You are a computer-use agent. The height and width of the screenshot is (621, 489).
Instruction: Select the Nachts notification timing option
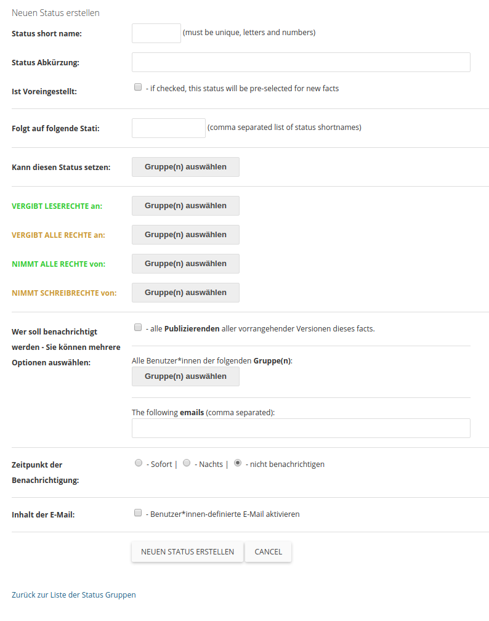pos(187,463)
